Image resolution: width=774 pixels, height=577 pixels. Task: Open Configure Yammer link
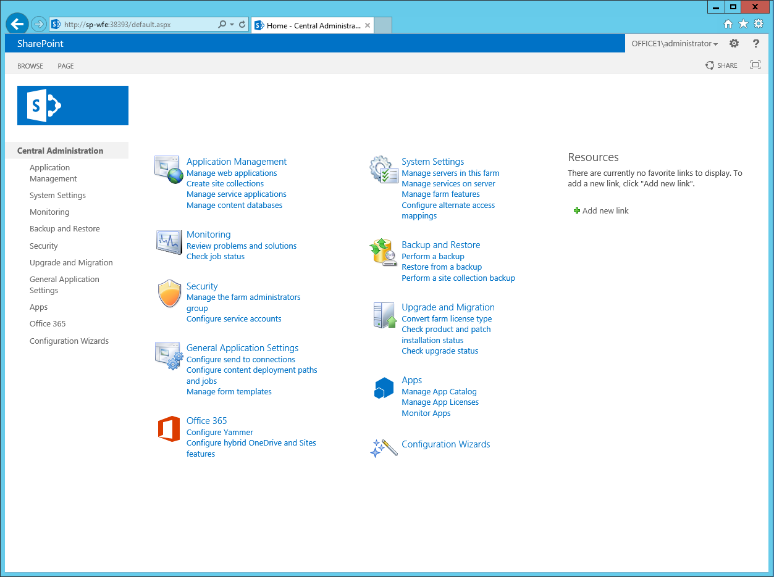coord(220,433)
